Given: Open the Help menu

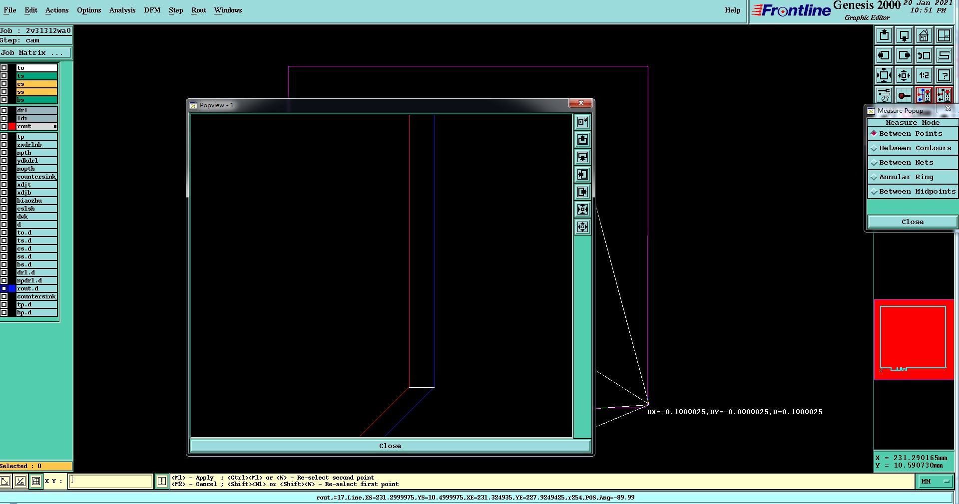Looking at the screenshot, I should (733, 10).
